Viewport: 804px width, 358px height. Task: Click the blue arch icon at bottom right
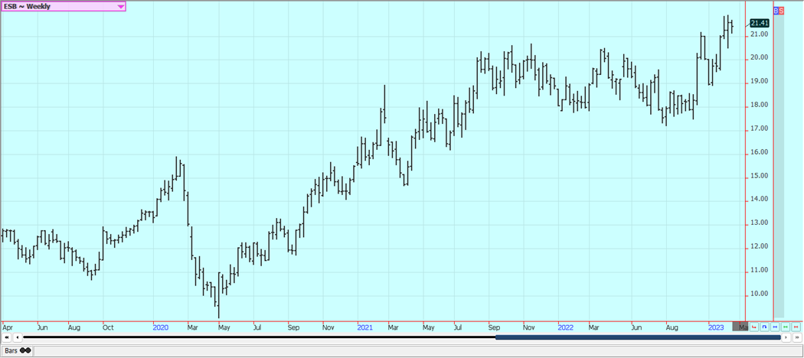(x=765, y=327)
